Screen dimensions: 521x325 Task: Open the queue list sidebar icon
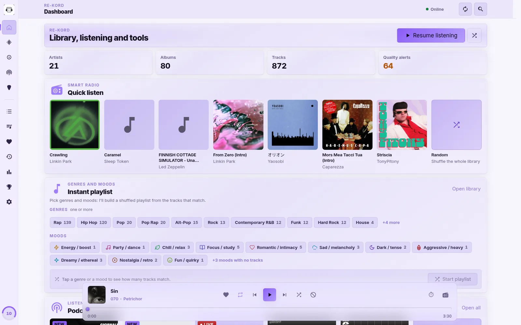[9, 111]
